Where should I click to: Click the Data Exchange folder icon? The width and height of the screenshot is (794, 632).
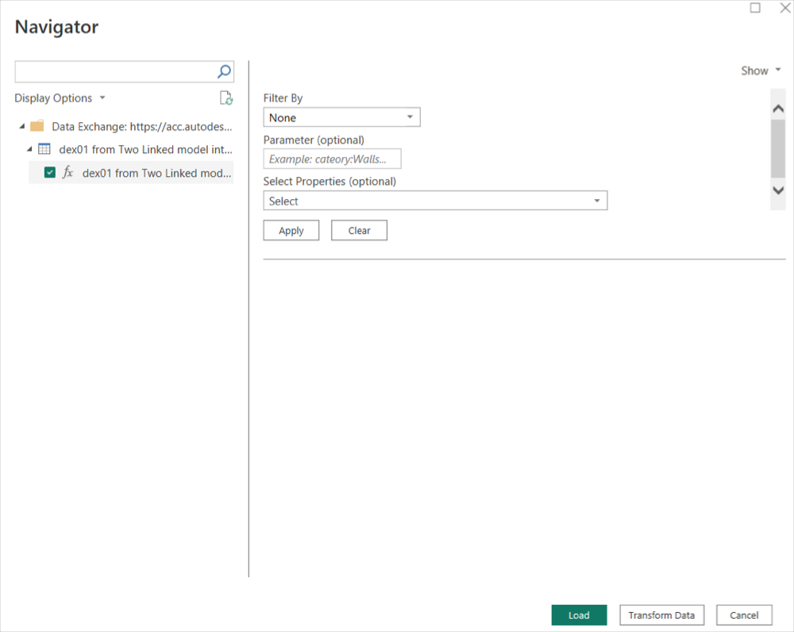[37, 126]
